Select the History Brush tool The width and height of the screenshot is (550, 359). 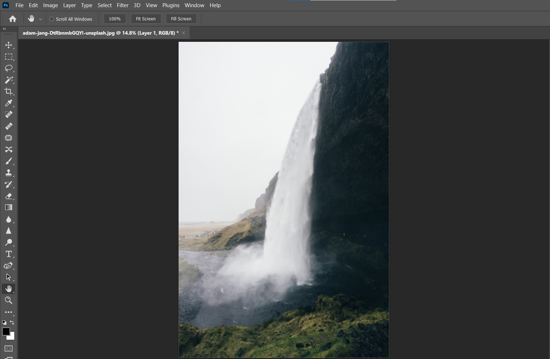pyautogui.click(x=9, y=184)
